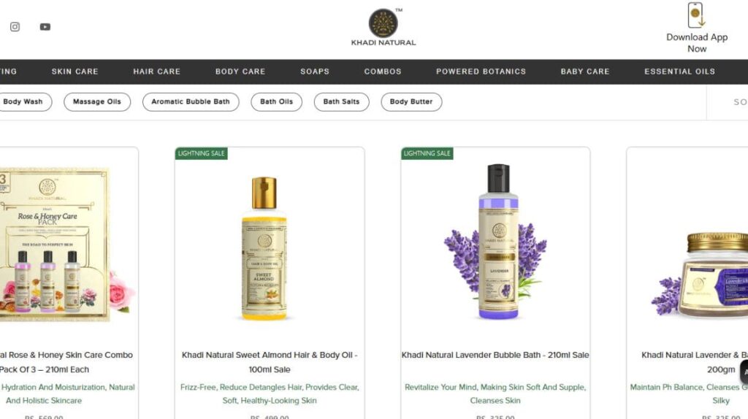
Task: Open the YouTube social icon
Action: tap(45, 27)
